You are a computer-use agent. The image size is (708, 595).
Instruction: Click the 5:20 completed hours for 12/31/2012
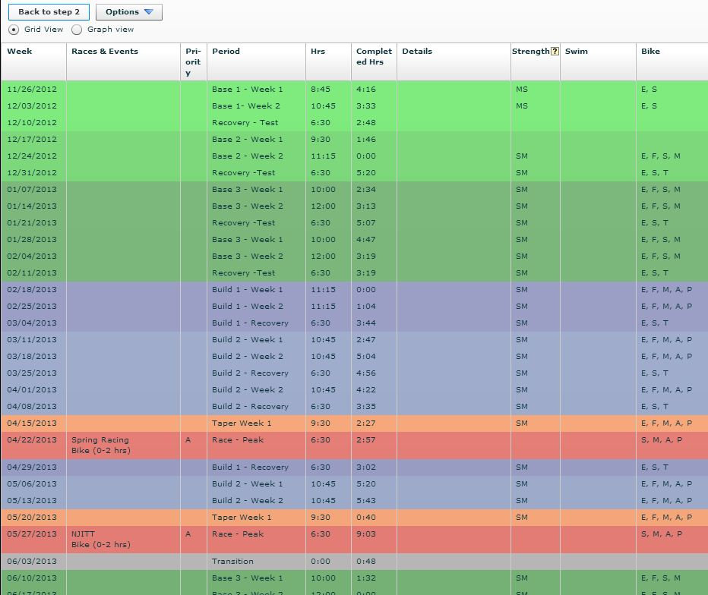365,173
